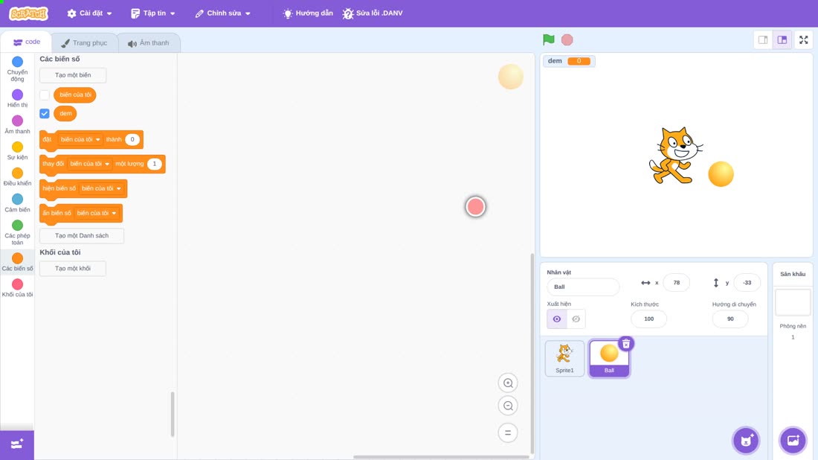Select the Khối của tôi category
Image resolution: width=818 pixels, height=460 pixels.
coord(17,288)
